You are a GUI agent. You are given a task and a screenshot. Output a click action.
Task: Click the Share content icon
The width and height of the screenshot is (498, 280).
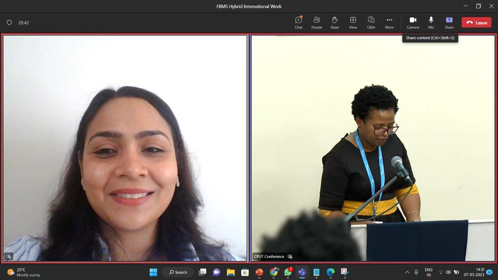(449, 22)
